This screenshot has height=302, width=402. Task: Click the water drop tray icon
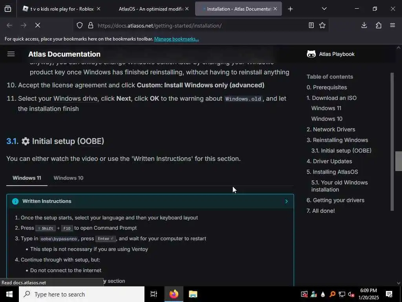(x=323, y=294)
